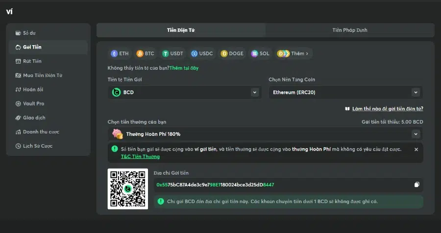This screenshot has width=441, height=233.
Task: Open the Thưởng Hoàn Phí 180% bonus dropdown
Action: 265,134
